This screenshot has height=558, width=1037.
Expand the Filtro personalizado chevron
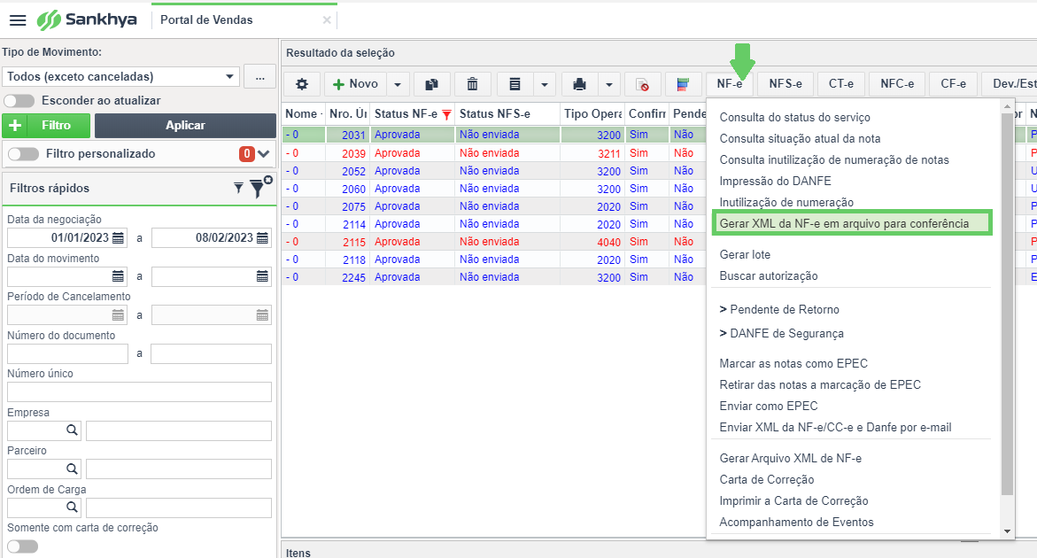[x=264, y=154]
